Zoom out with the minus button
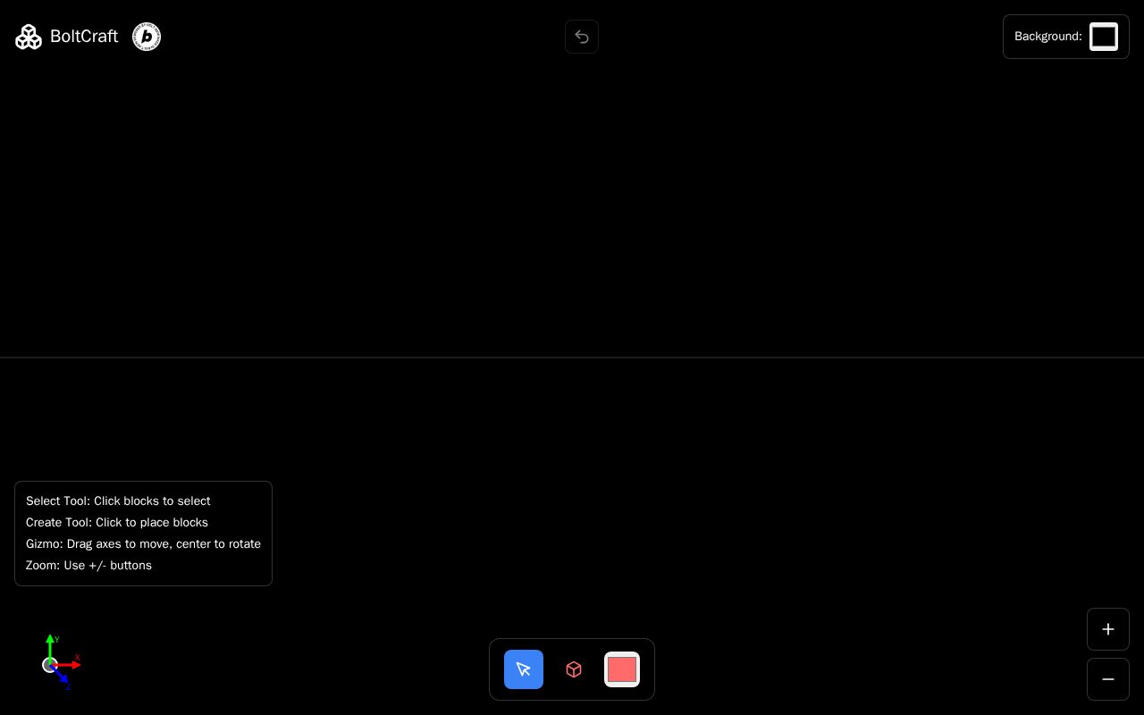This screenshot has width=1144, height=715. 1108,679
